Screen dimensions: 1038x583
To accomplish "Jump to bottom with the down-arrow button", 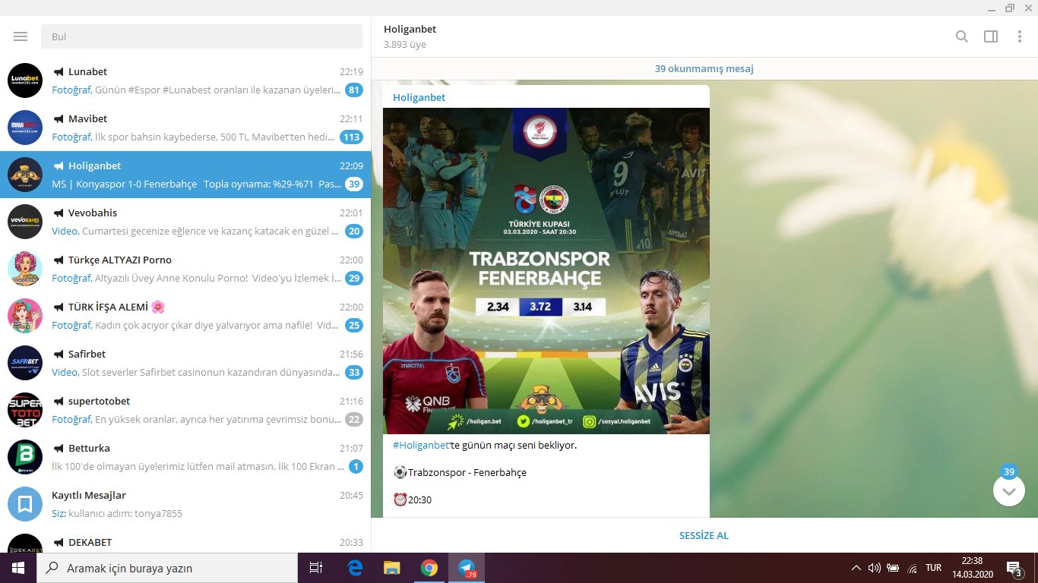I will tap(1009, 490).
